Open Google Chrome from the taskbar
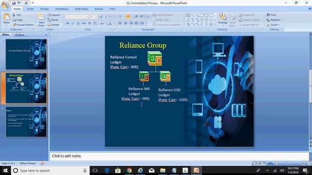Viewport: 312px width, 175px height. [x=129, y=171]
